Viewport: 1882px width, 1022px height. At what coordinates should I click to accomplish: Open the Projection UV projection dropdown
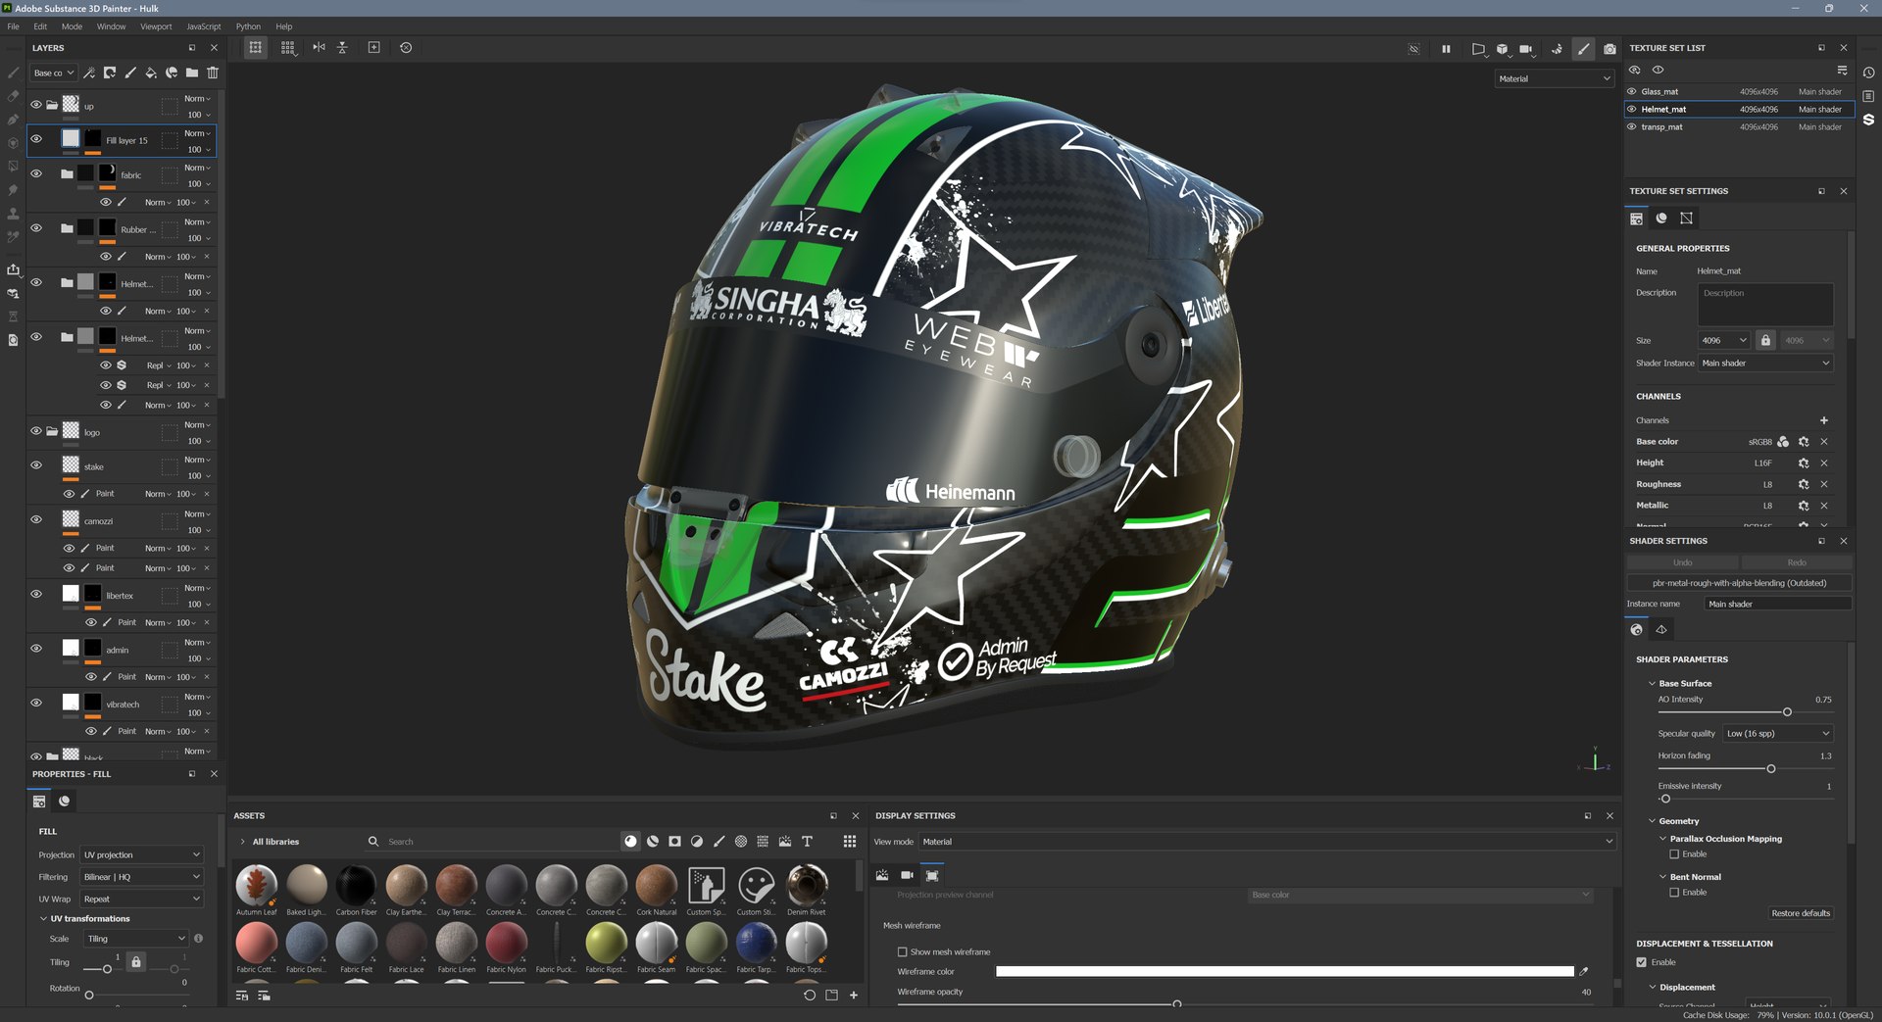coord(141,854)
